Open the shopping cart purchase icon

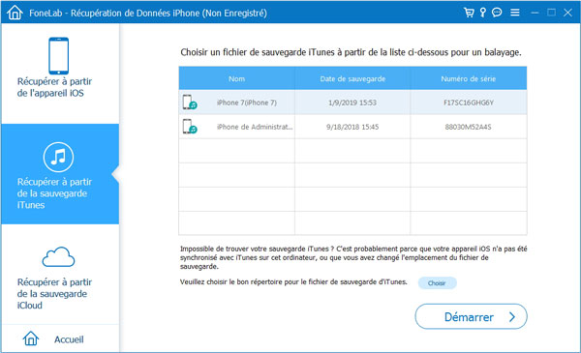pyautogui.click(x=469, y=13)
